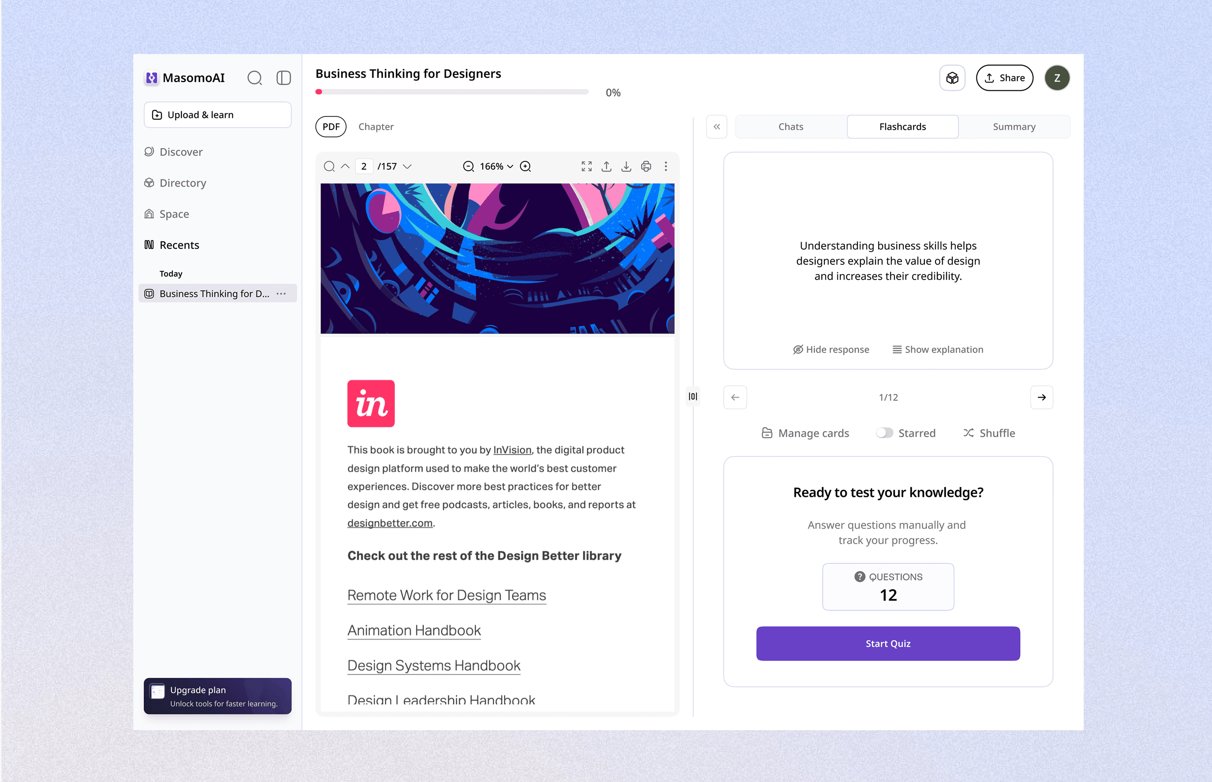
Task: Switch to the Summary tab
Action: click(1014, 127)
